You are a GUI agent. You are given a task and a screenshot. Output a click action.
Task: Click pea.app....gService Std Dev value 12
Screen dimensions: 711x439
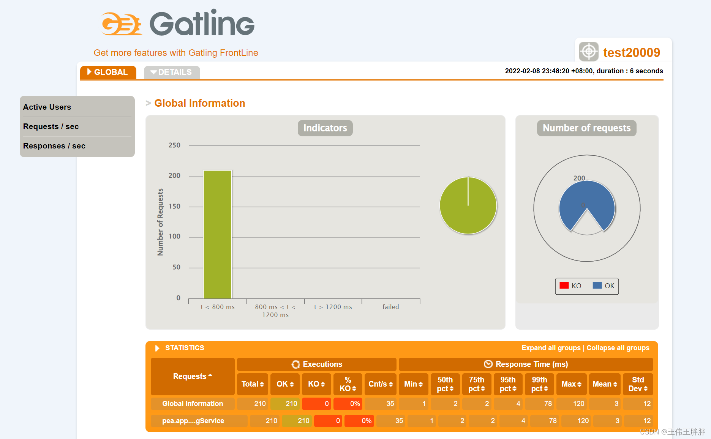point(639,421)
